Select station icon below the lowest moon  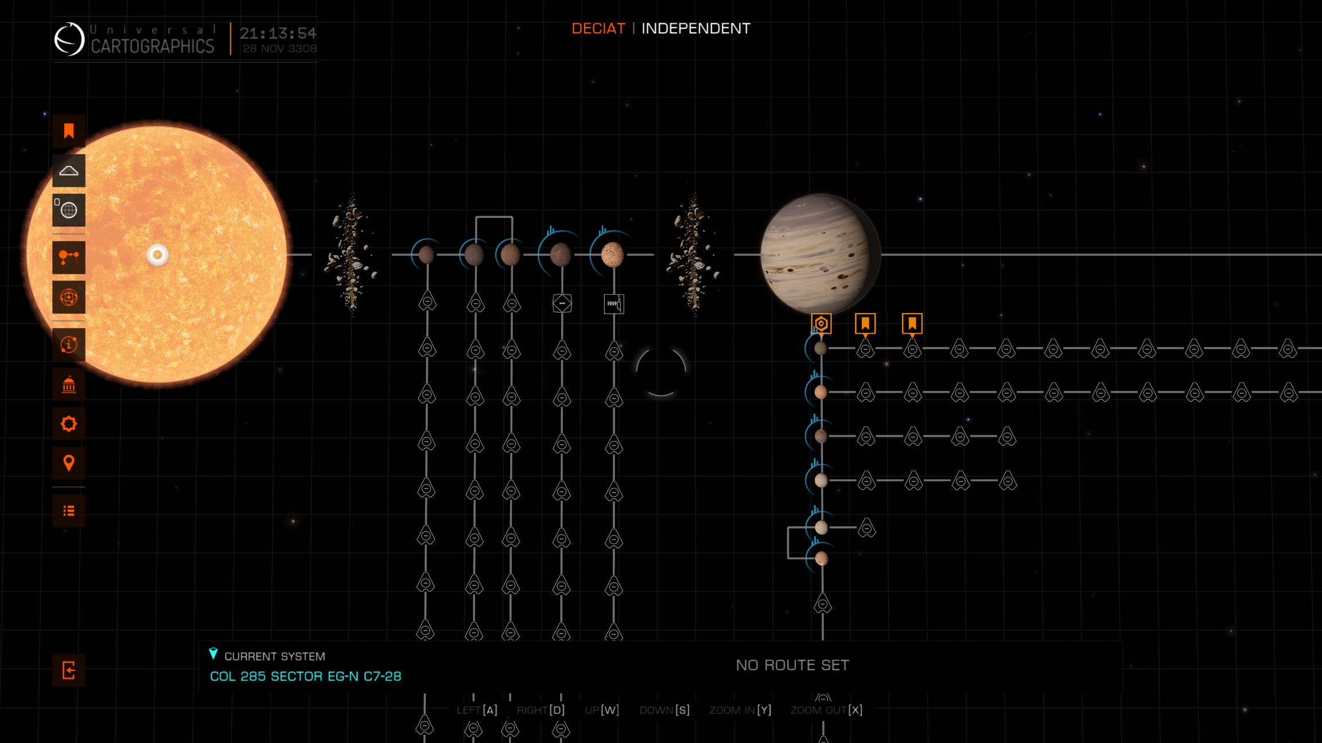pyautogui.click(x=823, y=604)
